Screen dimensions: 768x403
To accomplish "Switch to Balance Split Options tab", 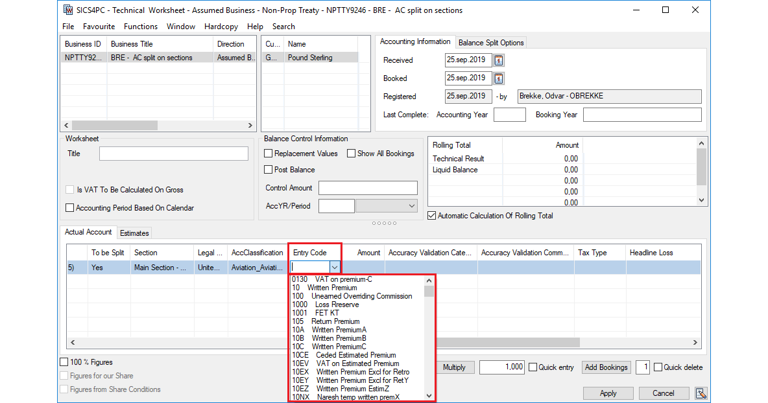I will 491,43.
